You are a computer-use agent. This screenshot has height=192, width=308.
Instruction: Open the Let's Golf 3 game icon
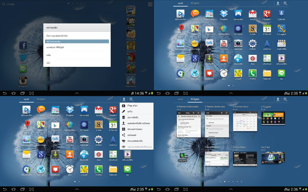coord(131,34)
